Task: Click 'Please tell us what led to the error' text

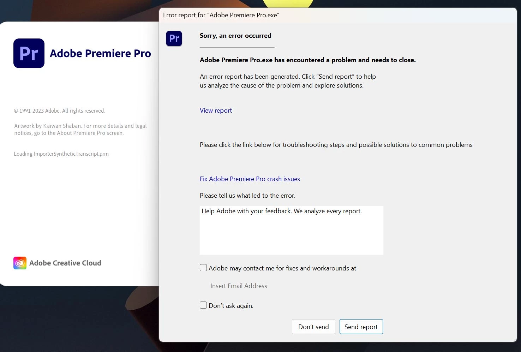Action: [x=247, y=196]
